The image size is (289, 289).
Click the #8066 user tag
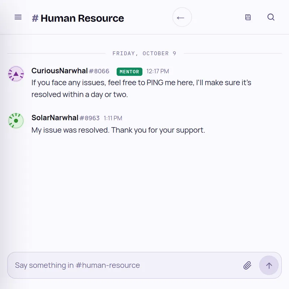99,71
